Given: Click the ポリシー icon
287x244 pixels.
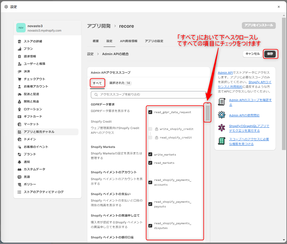Looking at the screenshot, I should pyautogui.click(x=19, y=184).
